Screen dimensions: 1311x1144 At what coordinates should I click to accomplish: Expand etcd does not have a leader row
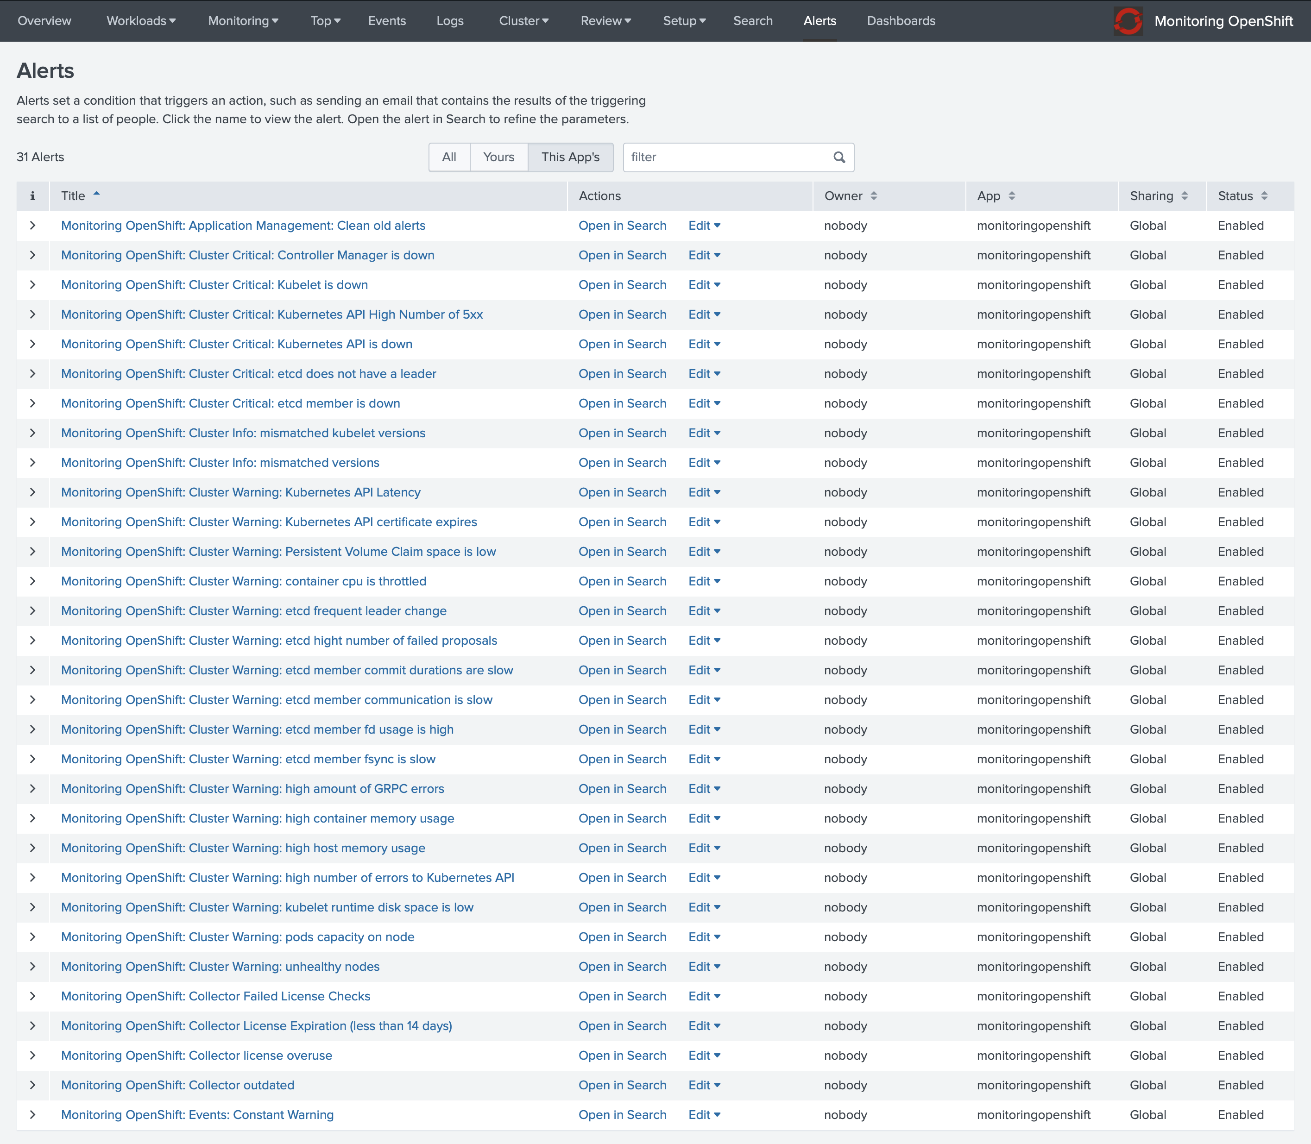click(x=32, y=373)
